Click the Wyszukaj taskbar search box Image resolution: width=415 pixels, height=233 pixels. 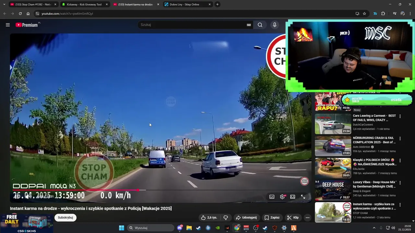[150, 228]
